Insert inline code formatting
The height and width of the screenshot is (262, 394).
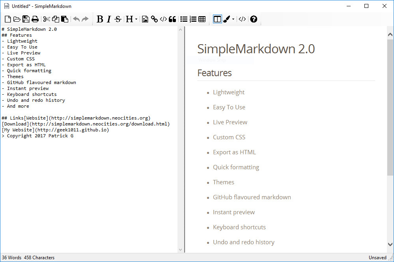tap(163, 19)
